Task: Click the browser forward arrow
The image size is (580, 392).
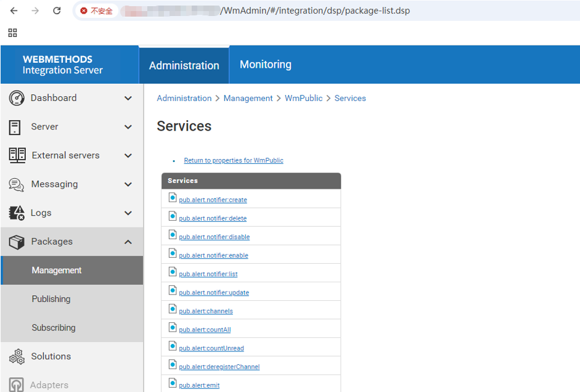Action: [x=35, y=10]
